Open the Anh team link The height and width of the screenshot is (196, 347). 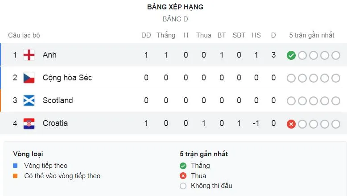50,55
